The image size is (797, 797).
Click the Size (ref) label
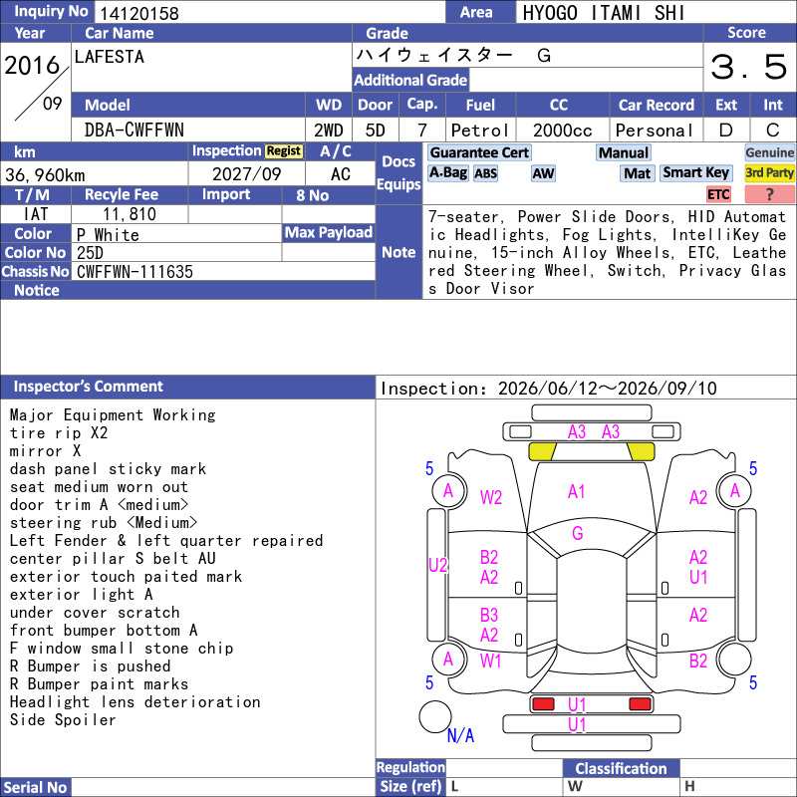(x=410, y=786)
